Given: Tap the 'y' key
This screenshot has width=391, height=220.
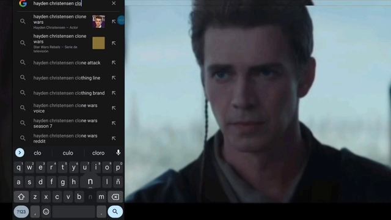Looking at the screenshot, I should click(73, 167).
